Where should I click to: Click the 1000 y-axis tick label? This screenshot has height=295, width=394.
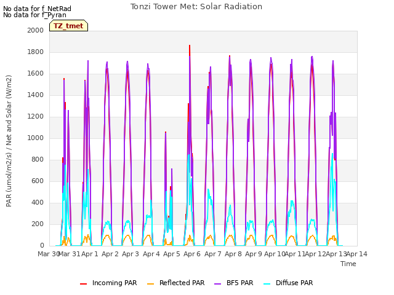[x=36, y=138]
